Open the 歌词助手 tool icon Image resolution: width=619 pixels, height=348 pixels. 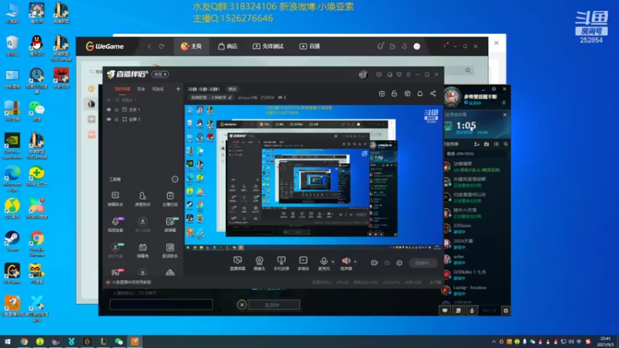pyautogui.click(x=170, y=250)
